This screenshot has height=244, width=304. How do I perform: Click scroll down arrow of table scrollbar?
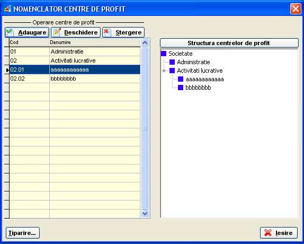145,214
